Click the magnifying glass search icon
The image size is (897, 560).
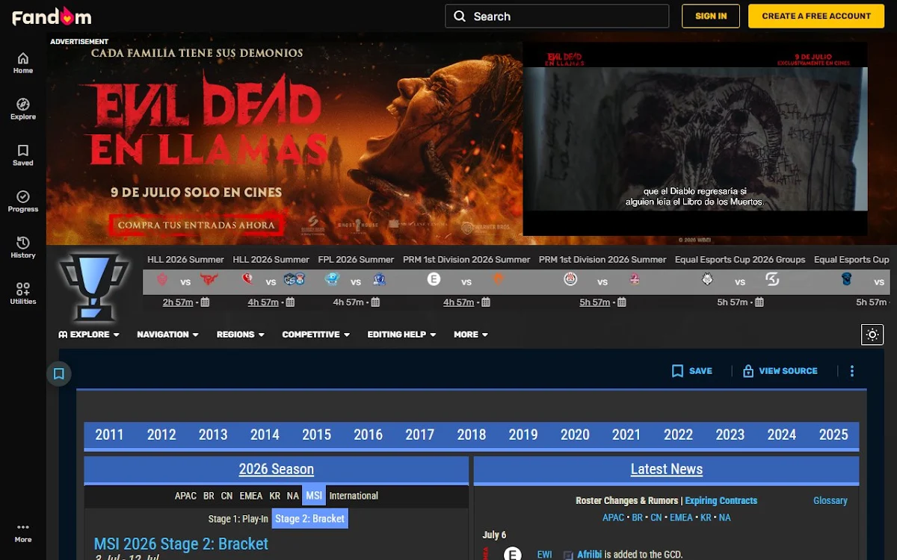[460, 16]
